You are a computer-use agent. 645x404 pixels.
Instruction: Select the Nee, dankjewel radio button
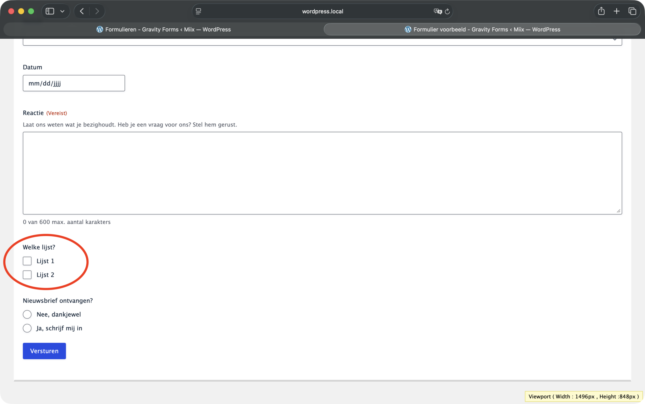tap(27, 314)
